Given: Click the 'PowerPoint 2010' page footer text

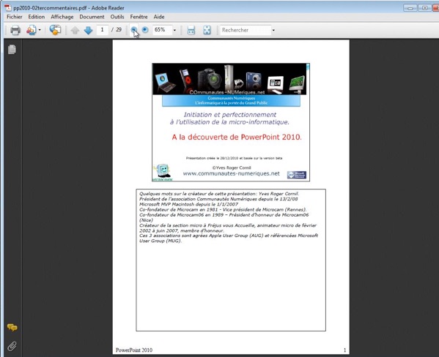Looking at the screenshot, I should click(x=134, y=350).
